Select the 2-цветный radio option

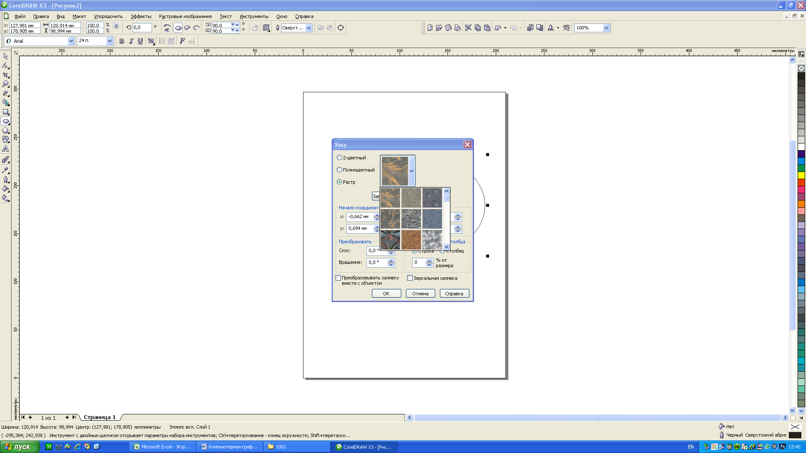tap(339, 158)
